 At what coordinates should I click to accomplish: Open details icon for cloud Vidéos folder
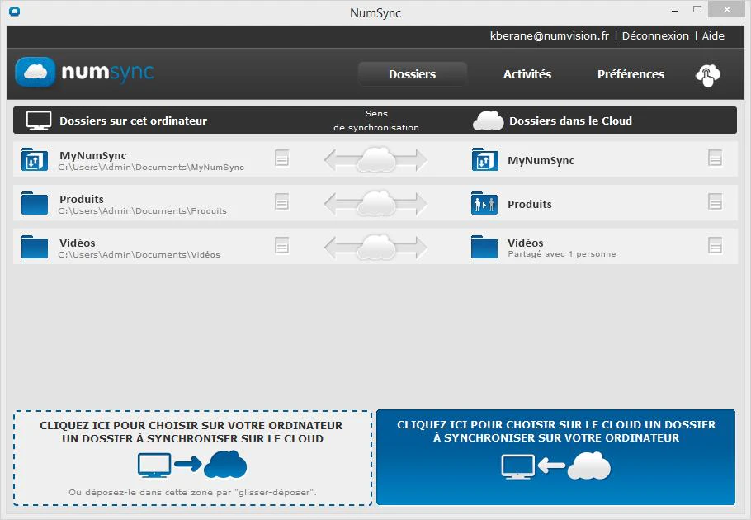pyautogui.click(x=715, y=245)
